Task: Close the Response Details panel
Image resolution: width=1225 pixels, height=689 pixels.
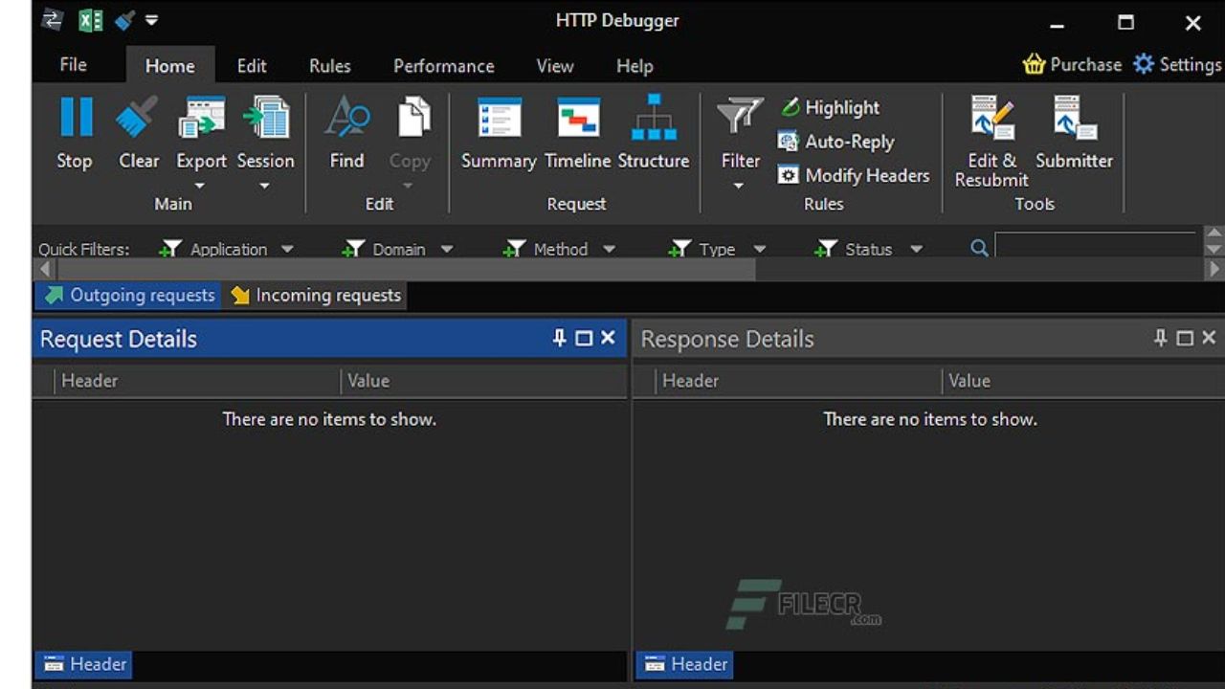Action: [x=1209, y=338]
